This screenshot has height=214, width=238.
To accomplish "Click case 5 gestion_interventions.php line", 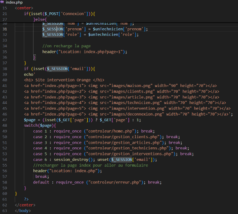I will click(x=113, y=154).
